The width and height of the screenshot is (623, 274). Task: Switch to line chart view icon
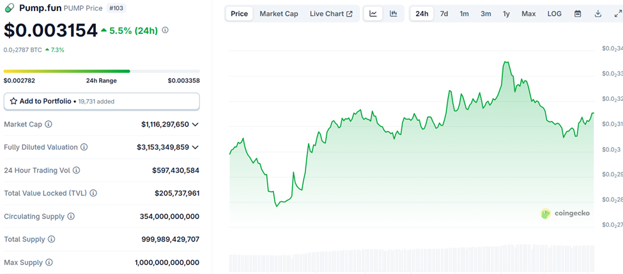(x=373, y=13)
